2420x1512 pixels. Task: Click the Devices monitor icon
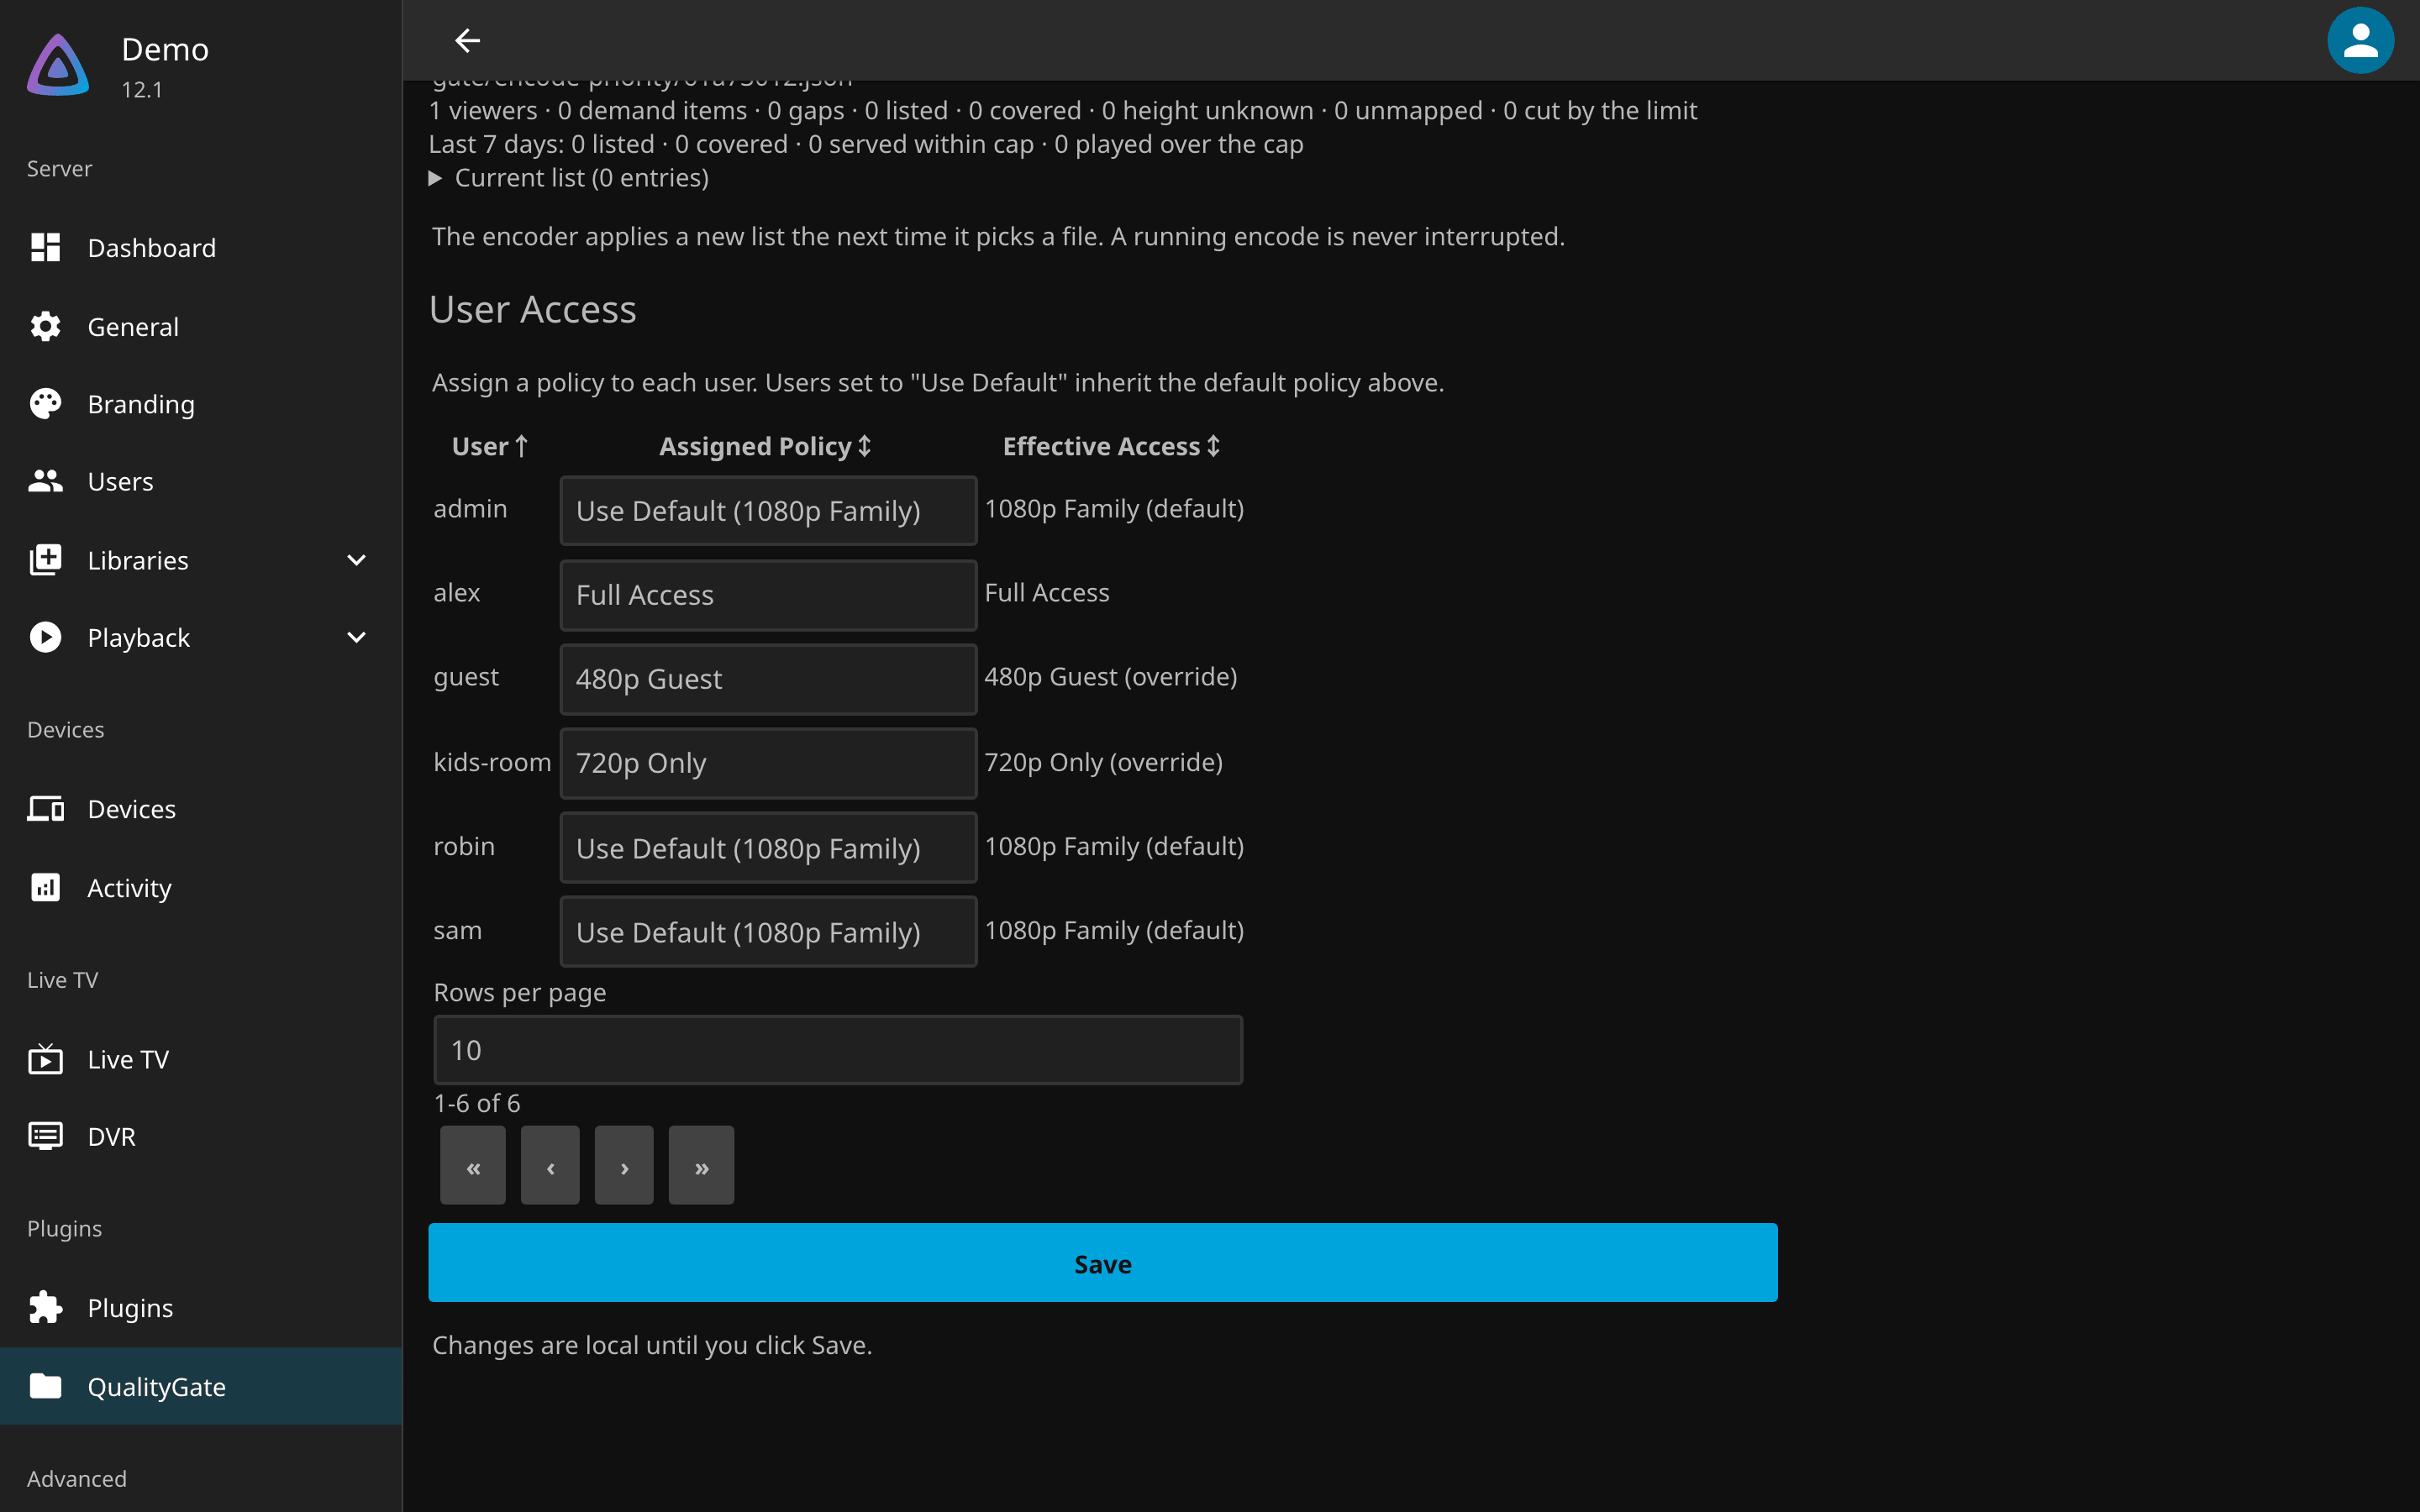tap(45, 808)
